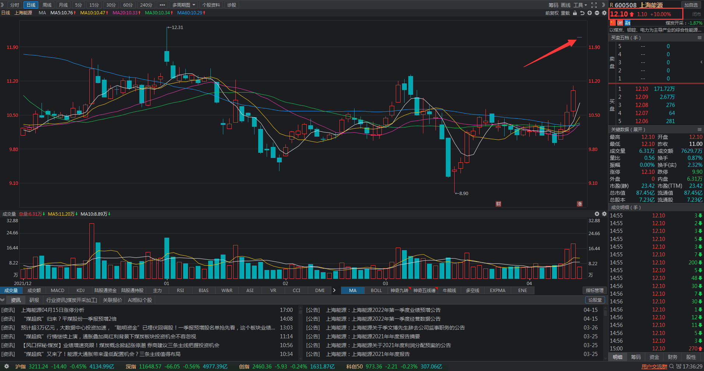Screen dimensions: 704x371
Task: Toggle 前复权 price adjustment
Action: coord(552,13)
